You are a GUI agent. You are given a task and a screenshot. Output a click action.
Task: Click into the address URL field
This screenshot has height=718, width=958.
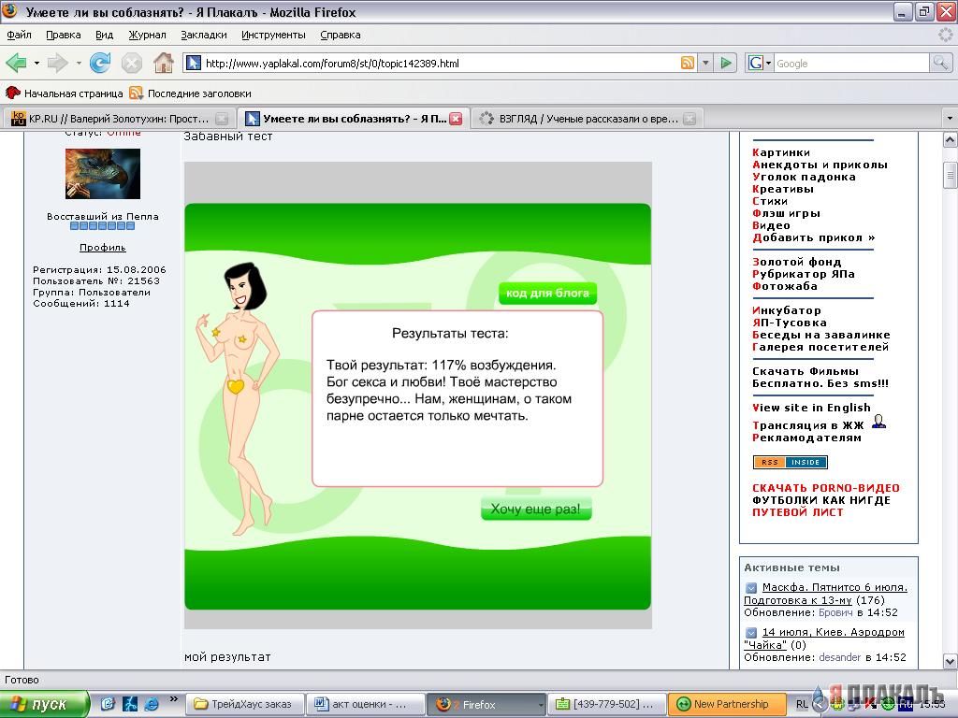coord(442,63)
